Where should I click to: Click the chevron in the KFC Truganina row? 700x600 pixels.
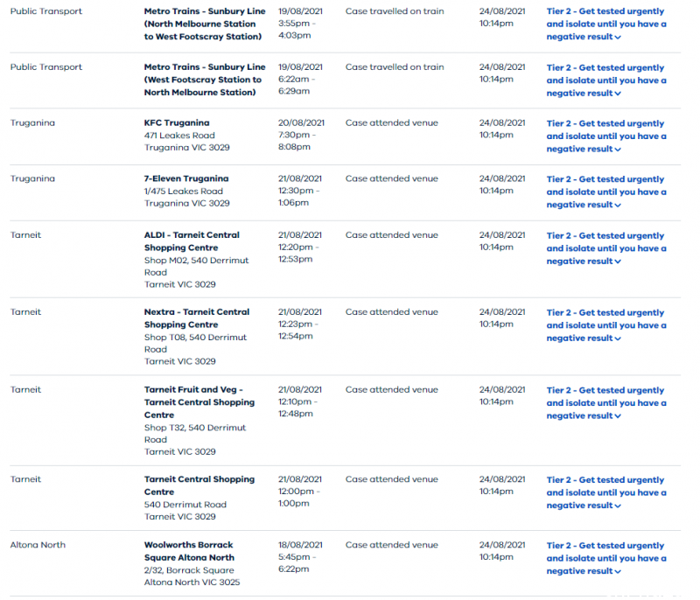(x=618, y=150)
